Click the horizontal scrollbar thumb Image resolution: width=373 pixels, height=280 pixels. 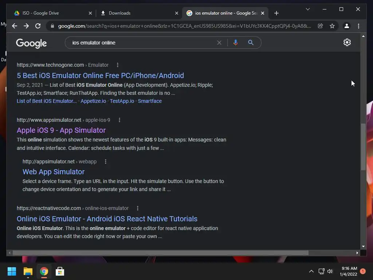[x=161, y=253]
